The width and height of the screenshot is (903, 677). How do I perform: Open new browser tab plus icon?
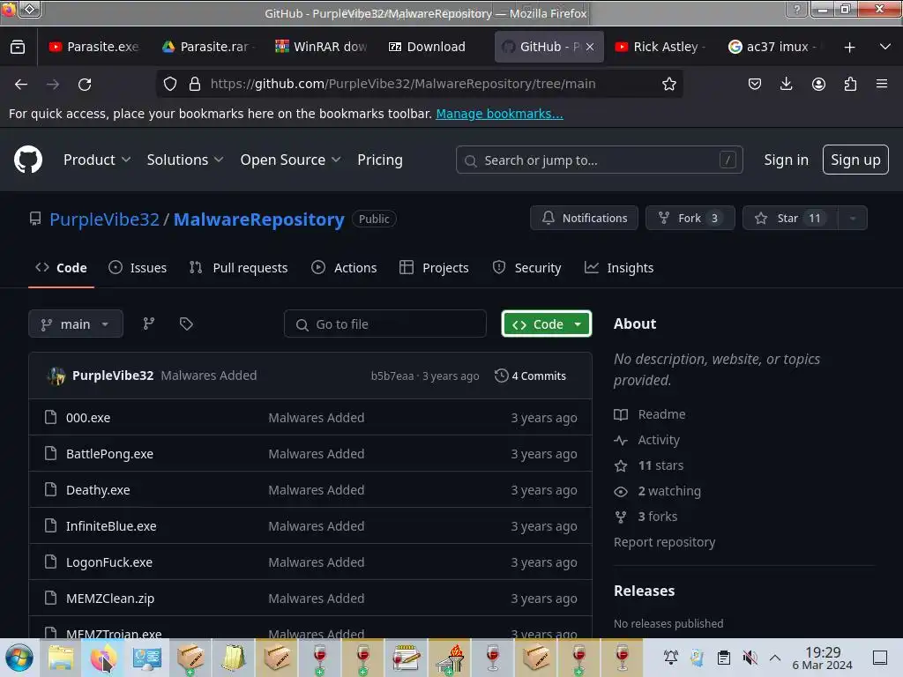849,48
